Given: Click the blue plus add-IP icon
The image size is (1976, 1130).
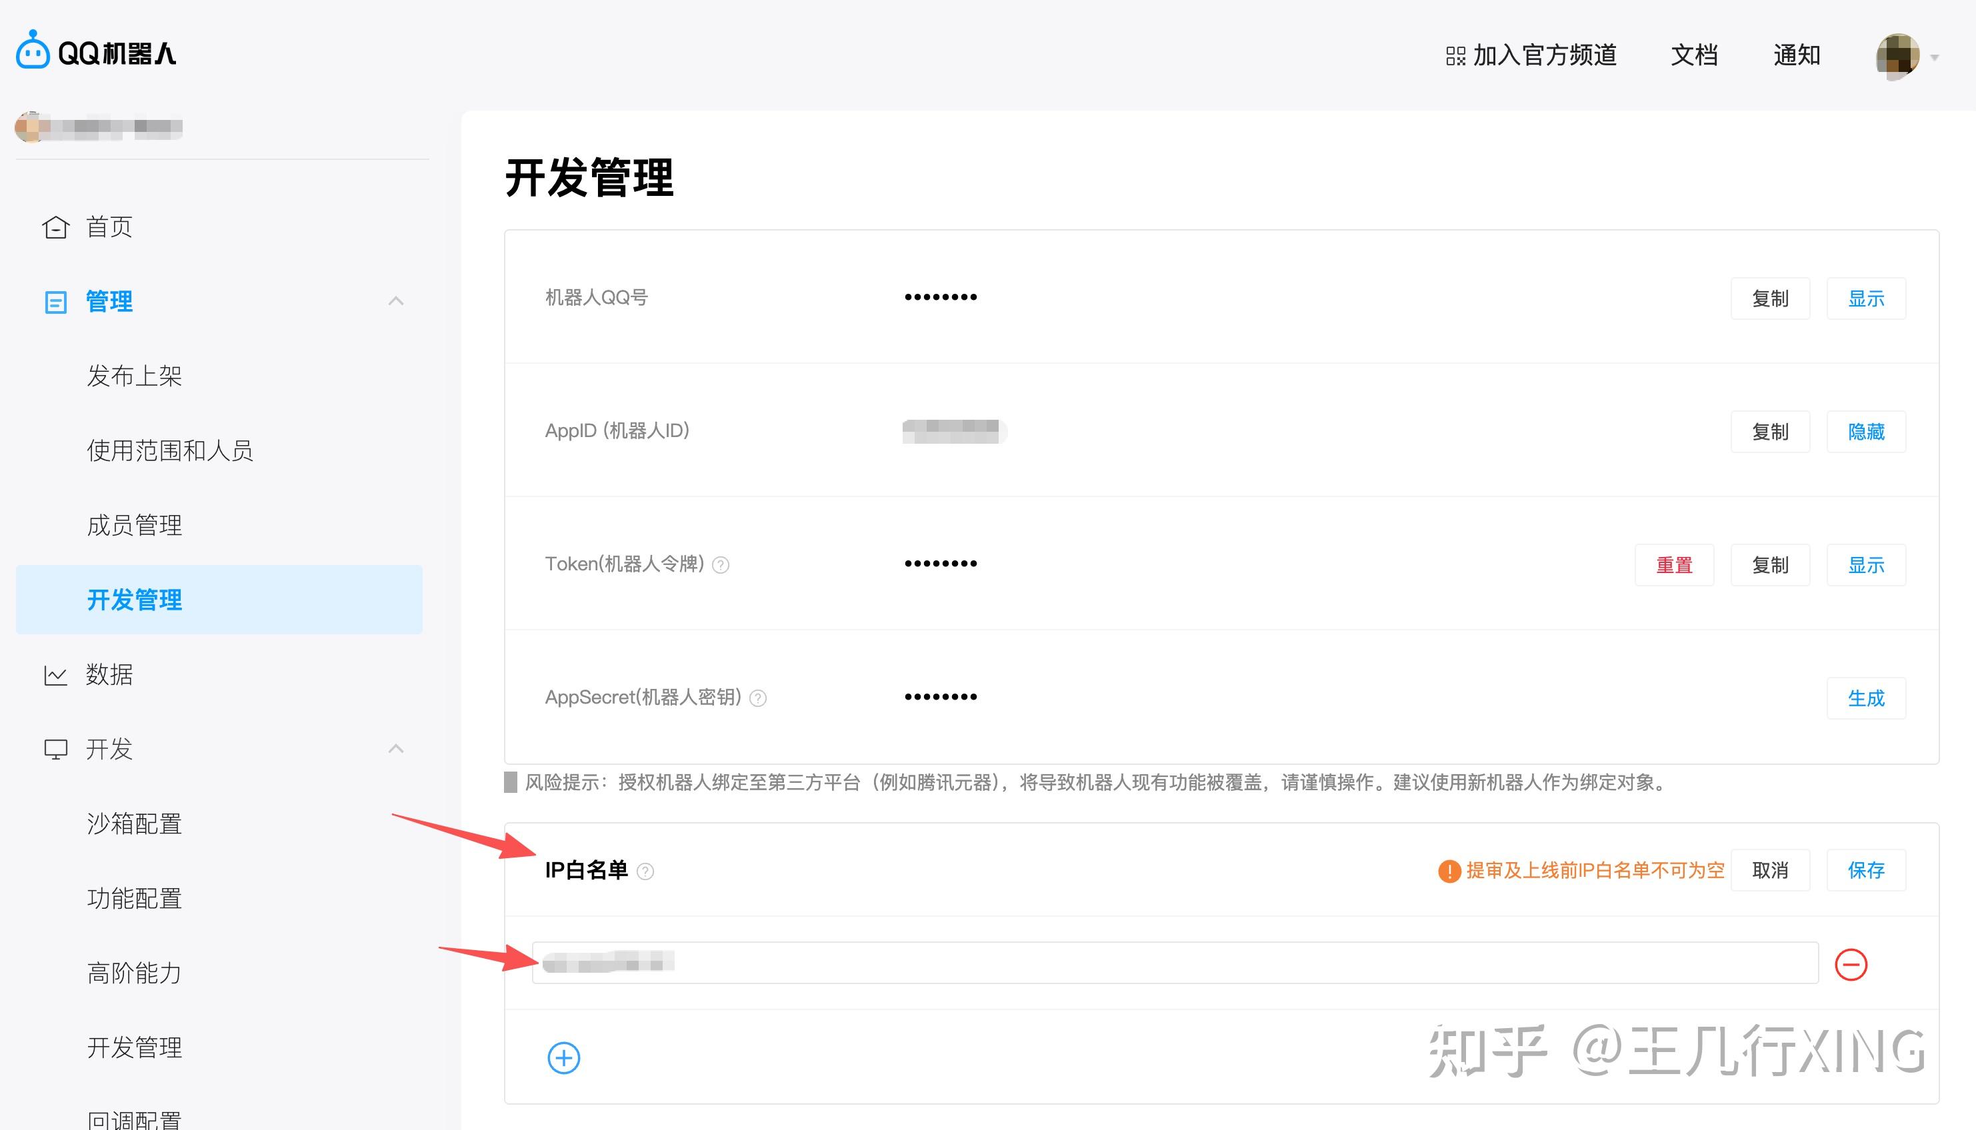Looking at the screenshot, I should [564, 1058].
